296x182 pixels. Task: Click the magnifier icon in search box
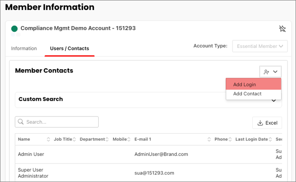tap(21, 122)
